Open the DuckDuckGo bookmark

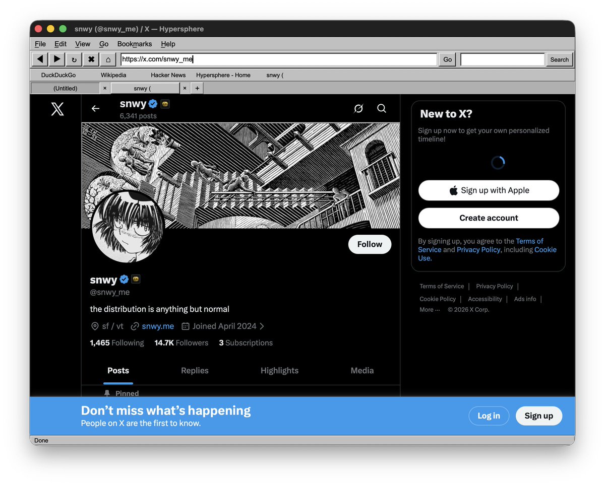(x=58, y=75)
